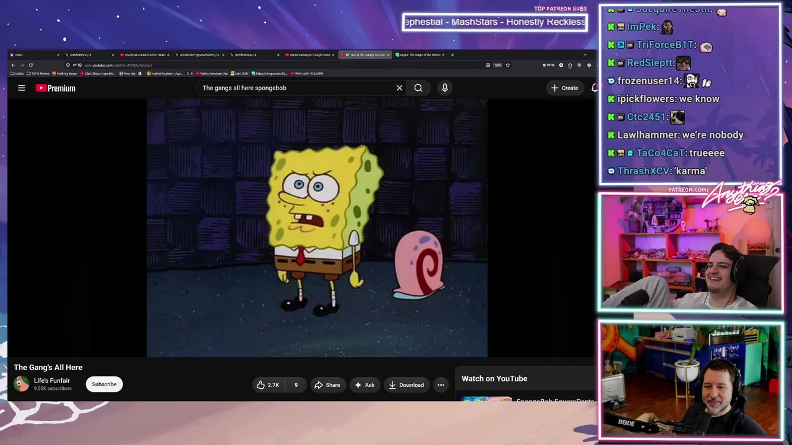Click the SpongeBob video player
The image size is (792, 445).
(317, 228)
